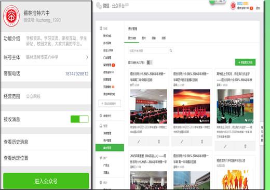This screenshot has width=270, height=190.
Task: Open 微信连Wi-Fi in sidebar
Action: (x=109, y=72)
